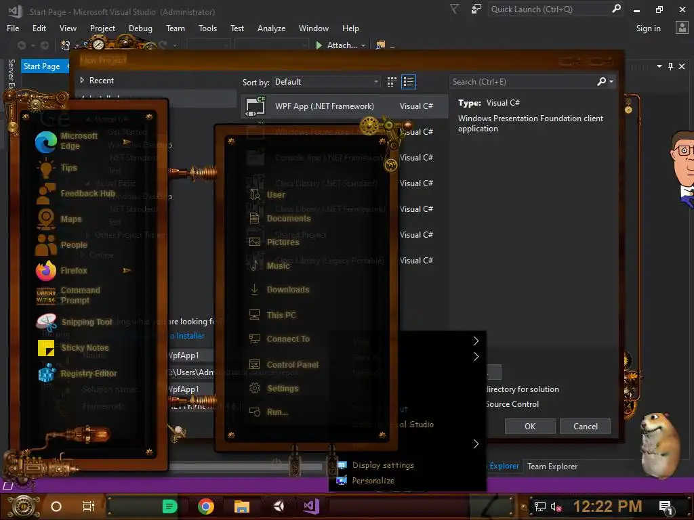Open the send feedback icon in title bar
This screenshot has width=694, height=520.
tap(476, 9)
